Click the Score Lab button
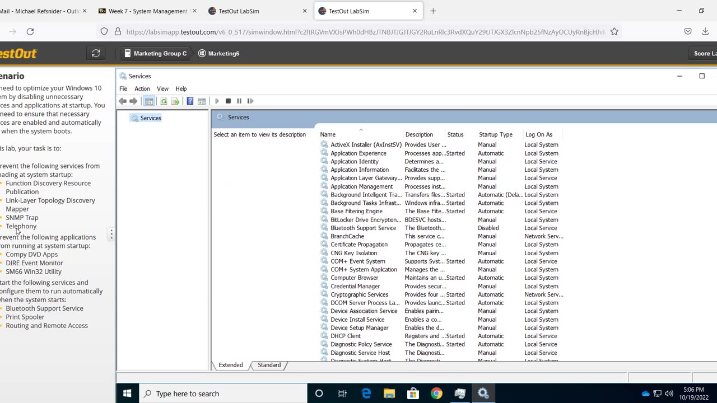Screen dimensions: 717x403 click(702, 54)
